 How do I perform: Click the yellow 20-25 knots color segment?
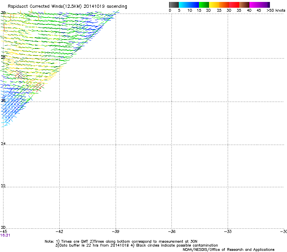click(x=214, y=5)
